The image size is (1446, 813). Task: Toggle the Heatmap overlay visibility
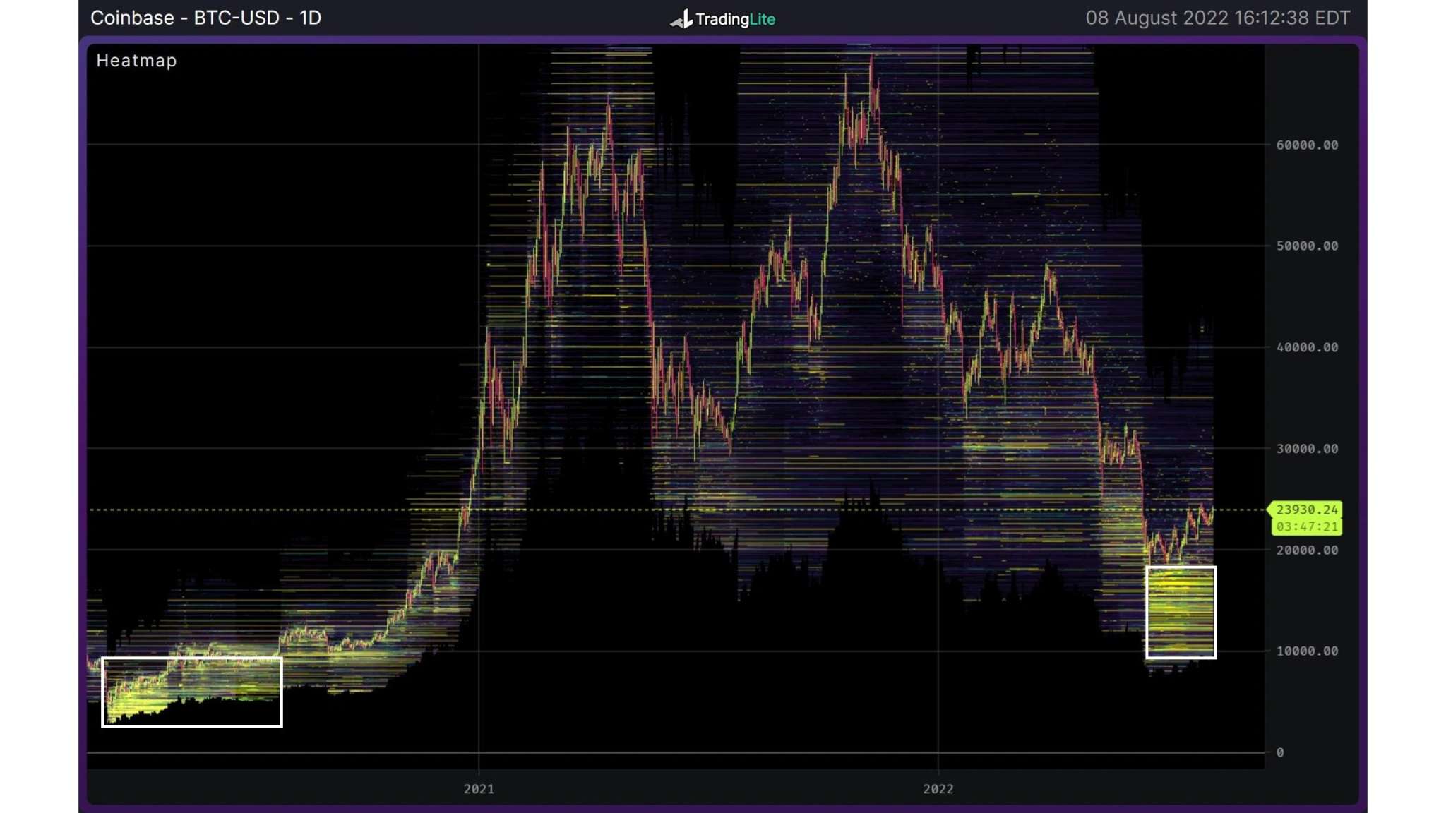pos(136,61)
